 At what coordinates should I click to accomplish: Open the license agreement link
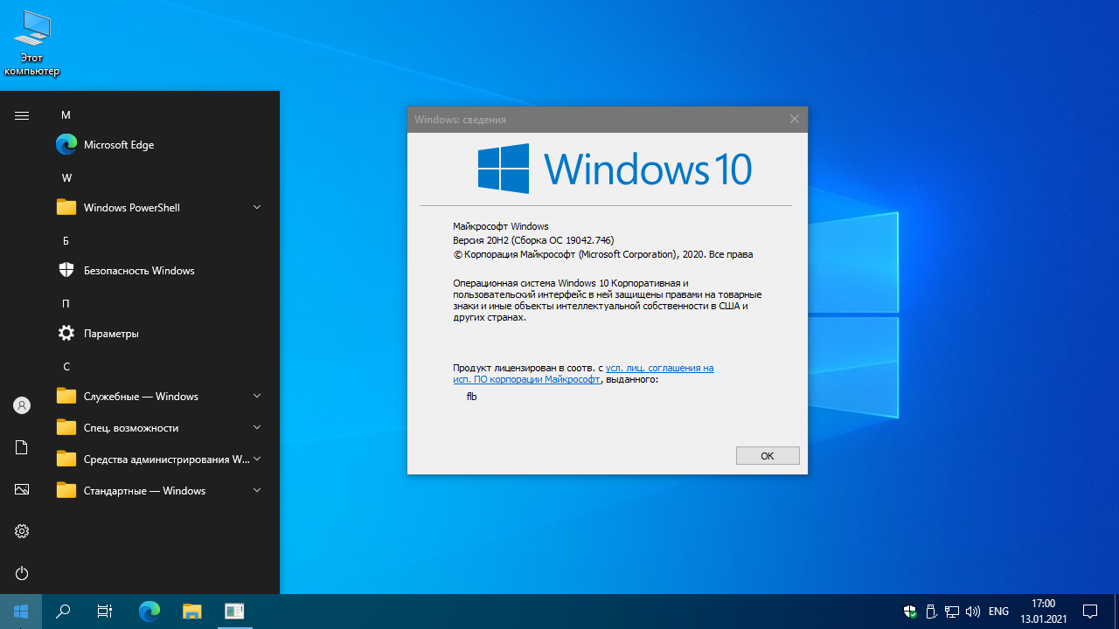click(x=659, y=368)
